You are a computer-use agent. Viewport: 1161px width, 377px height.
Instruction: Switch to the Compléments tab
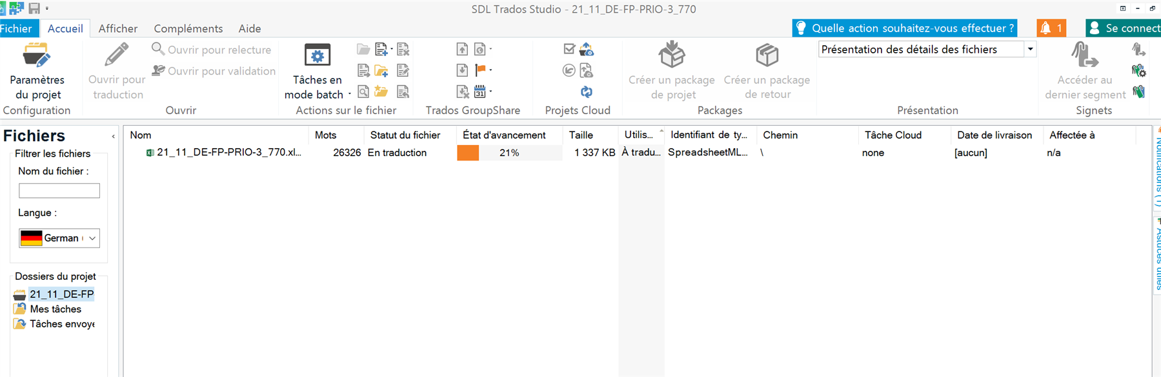point(188,28)
